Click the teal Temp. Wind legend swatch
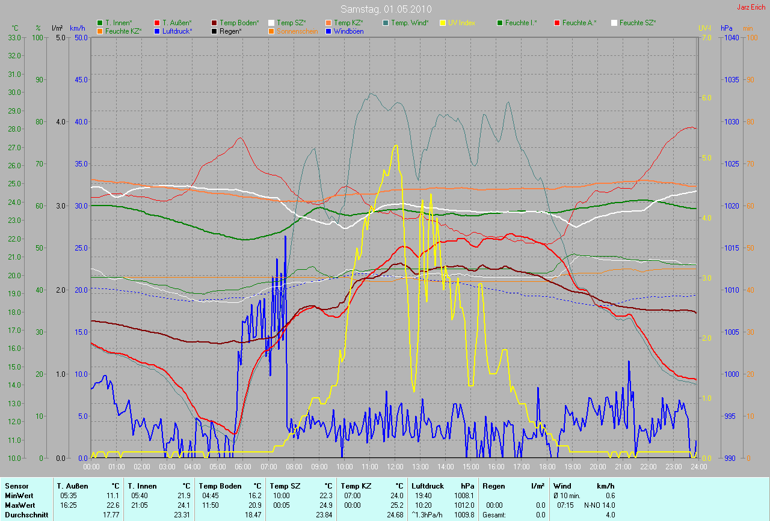770x521 pixels. click(386, 23)
